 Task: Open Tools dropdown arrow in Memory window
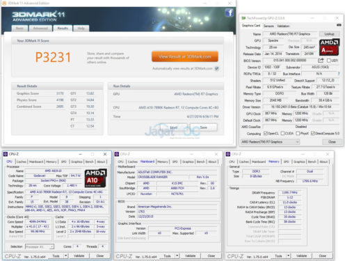click(x=289, y=255)
